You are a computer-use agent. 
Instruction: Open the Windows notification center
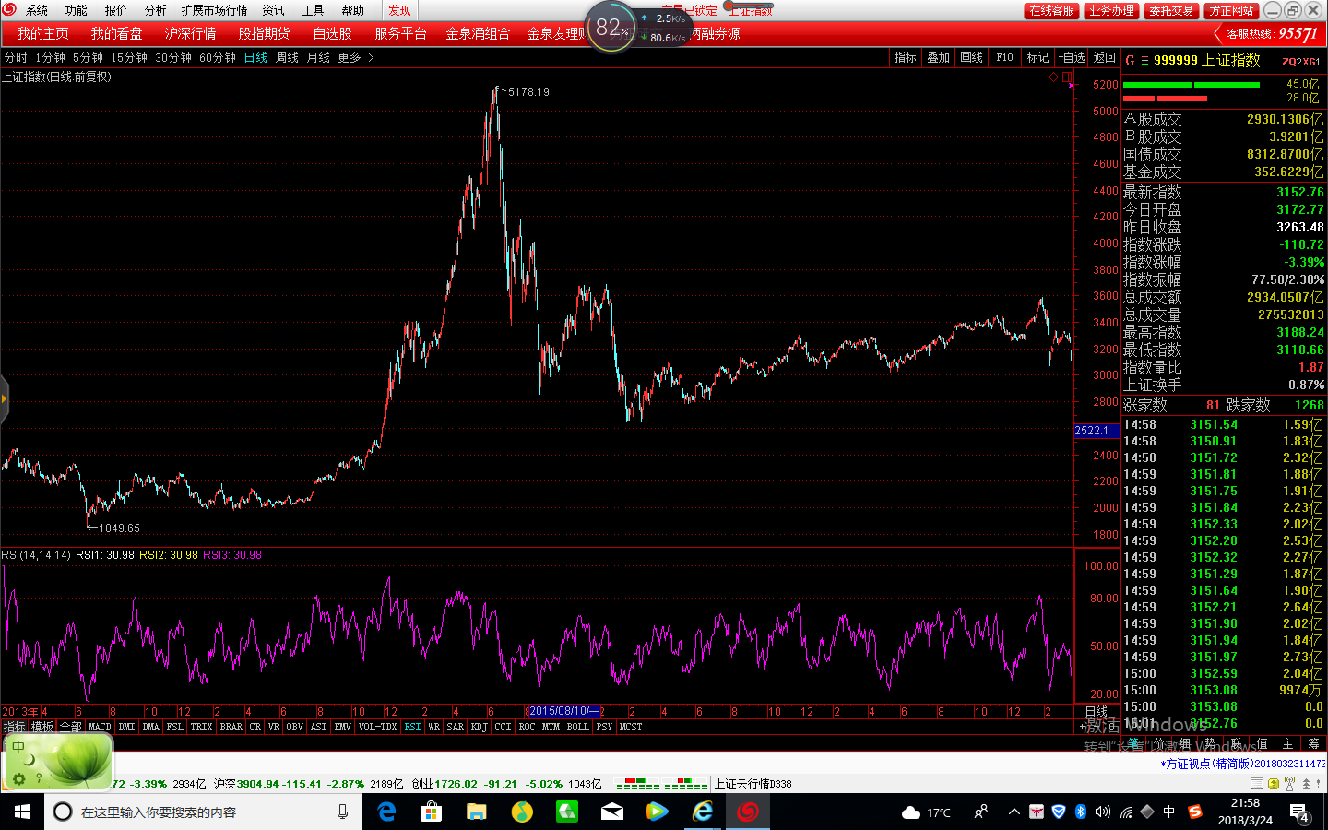pos(1300,812)
